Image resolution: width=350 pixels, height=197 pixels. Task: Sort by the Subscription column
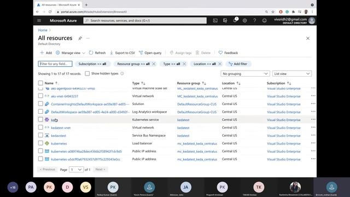point(279,83)
